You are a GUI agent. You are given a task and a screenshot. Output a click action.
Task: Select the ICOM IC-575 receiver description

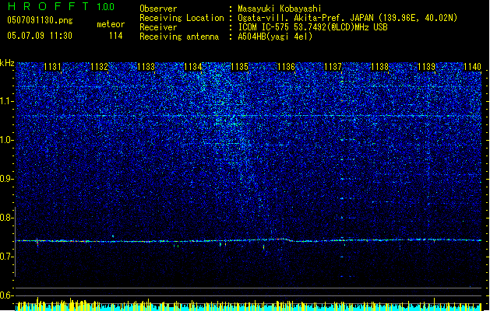coord(312,27)
